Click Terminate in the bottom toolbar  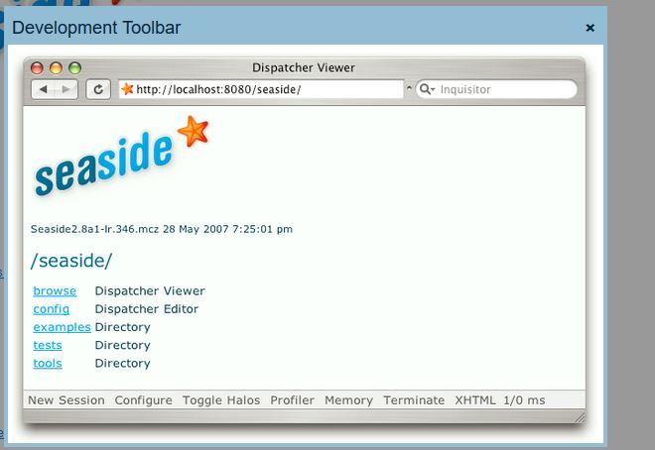tap(414, 400)
